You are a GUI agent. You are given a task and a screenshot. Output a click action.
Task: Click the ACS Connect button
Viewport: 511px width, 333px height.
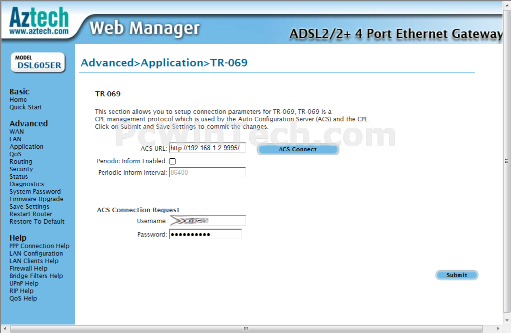(298, 149)
